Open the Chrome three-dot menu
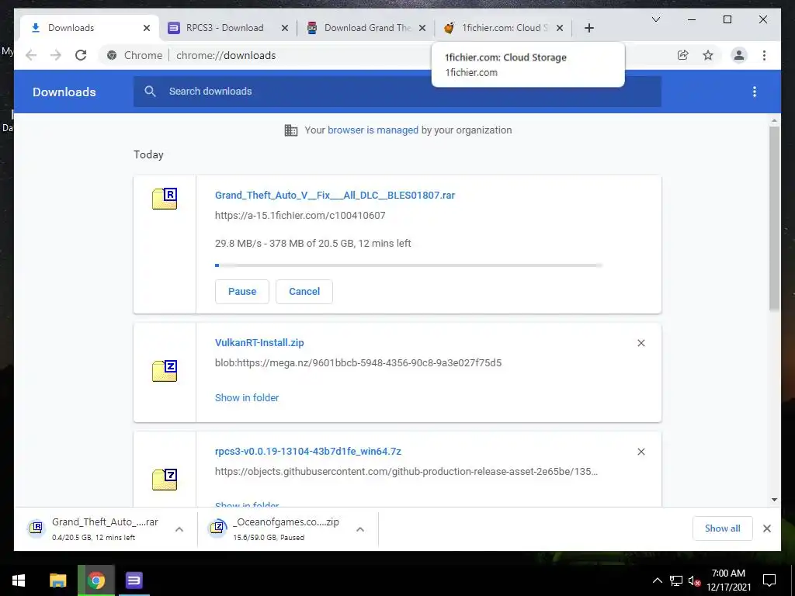This screenshot has height=596, width=795. coord(764,55)
